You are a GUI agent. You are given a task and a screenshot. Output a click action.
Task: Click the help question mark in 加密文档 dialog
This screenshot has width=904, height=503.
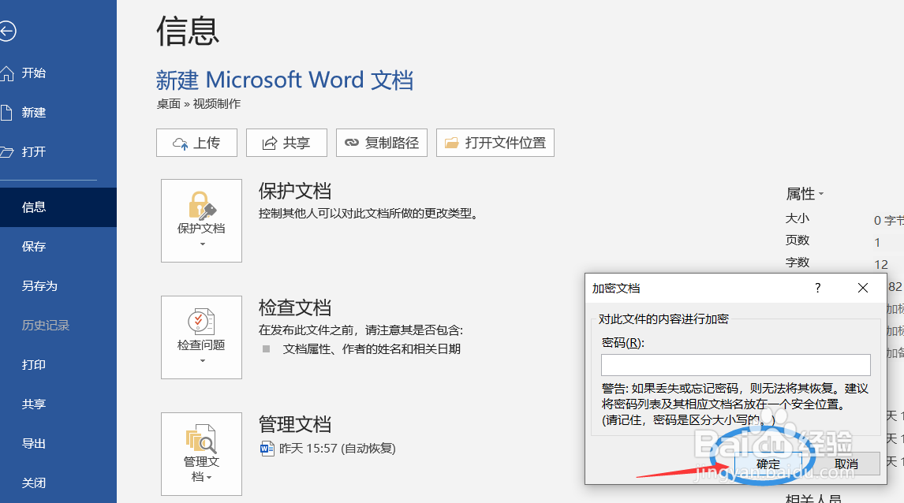(817, 288)
